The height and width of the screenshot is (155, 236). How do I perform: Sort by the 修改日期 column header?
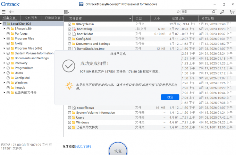217,18
